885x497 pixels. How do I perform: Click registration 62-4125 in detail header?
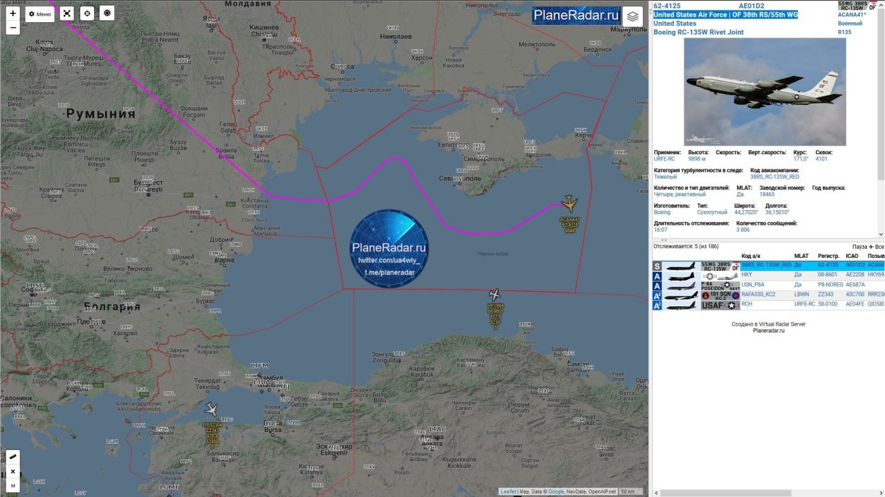(x=669, y=6)
